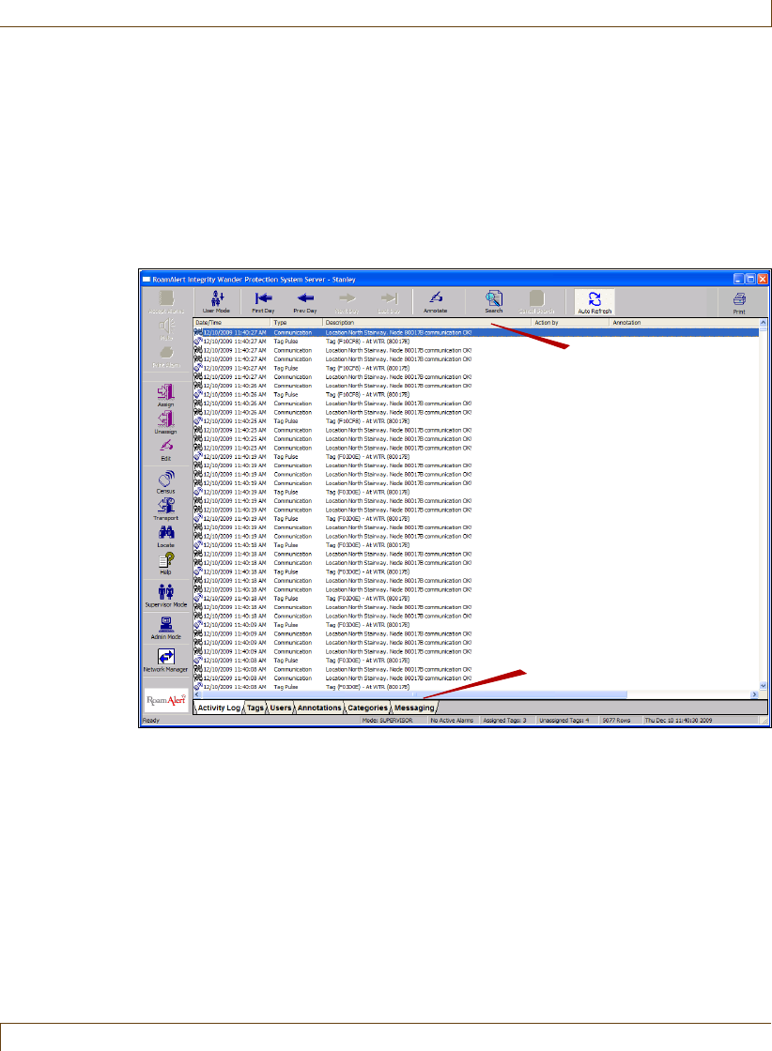Image resolution: width=772 pixels, height=1051 pixels.
Task: Click the User Mode toolbar icon
Action: pos(216,301)
